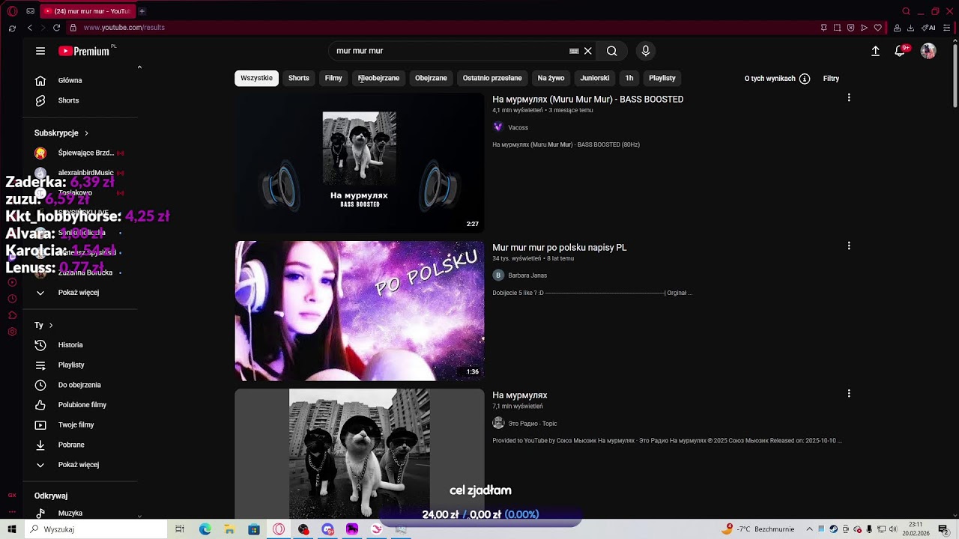Open the Opera downloads icon
This screenshot has height=539, width=959.
(x=910, y=28)
